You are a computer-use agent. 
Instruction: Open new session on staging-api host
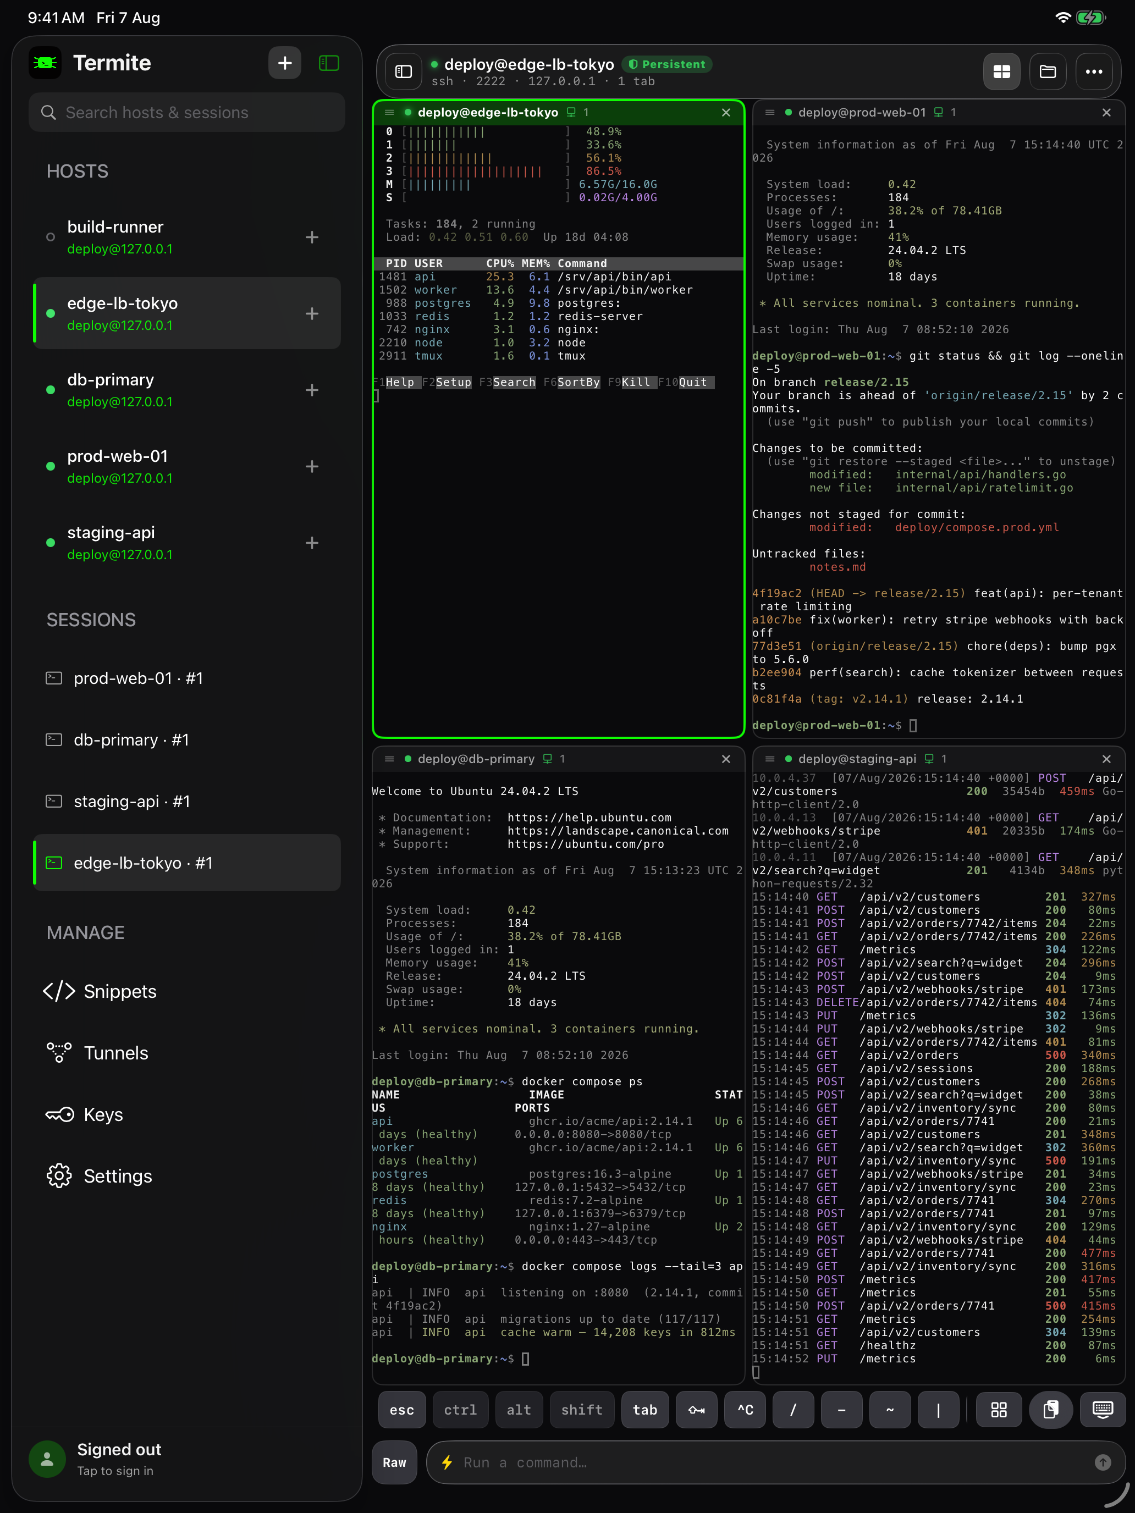(x=312, y=543)
